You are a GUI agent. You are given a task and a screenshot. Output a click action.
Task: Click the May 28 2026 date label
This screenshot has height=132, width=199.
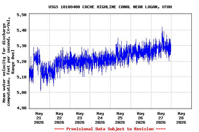tap(181, 118)
